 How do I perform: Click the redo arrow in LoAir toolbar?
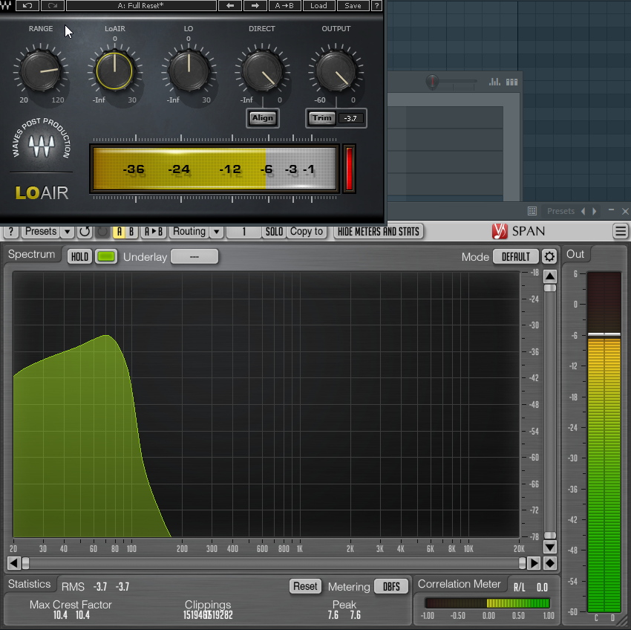coord(52,6)
